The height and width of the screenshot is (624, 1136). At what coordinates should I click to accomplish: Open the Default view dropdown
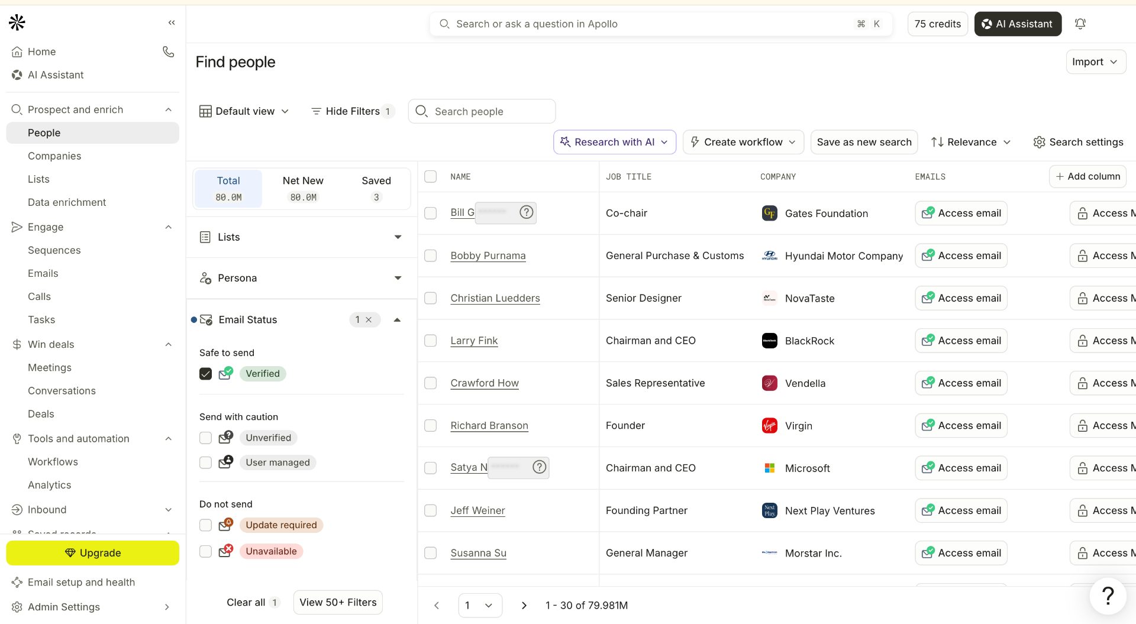(x=244, y=111)
